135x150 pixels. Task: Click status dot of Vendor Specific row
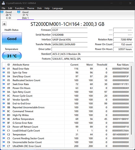click(4, 99)
